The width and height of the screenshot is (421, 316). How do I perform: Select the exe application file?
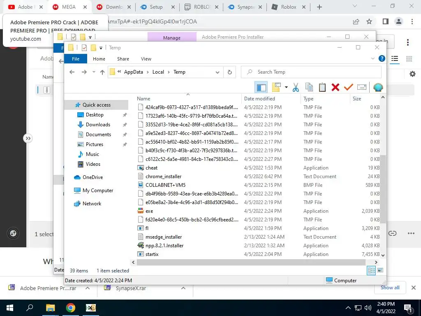pos(149,211)
